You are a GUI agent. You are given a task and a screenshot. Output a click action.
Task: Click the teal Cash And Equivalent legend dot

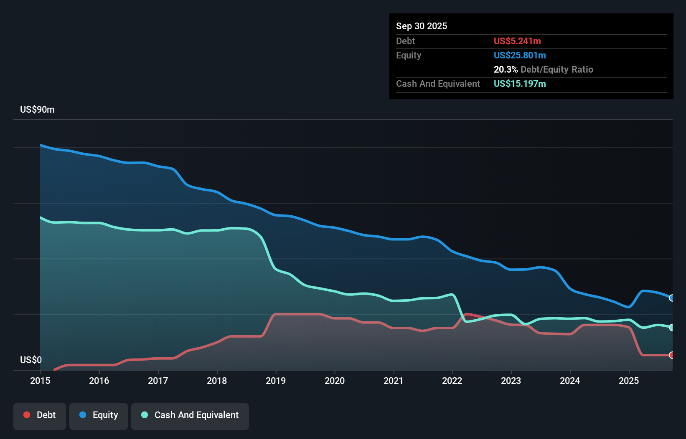coord(144,415)
